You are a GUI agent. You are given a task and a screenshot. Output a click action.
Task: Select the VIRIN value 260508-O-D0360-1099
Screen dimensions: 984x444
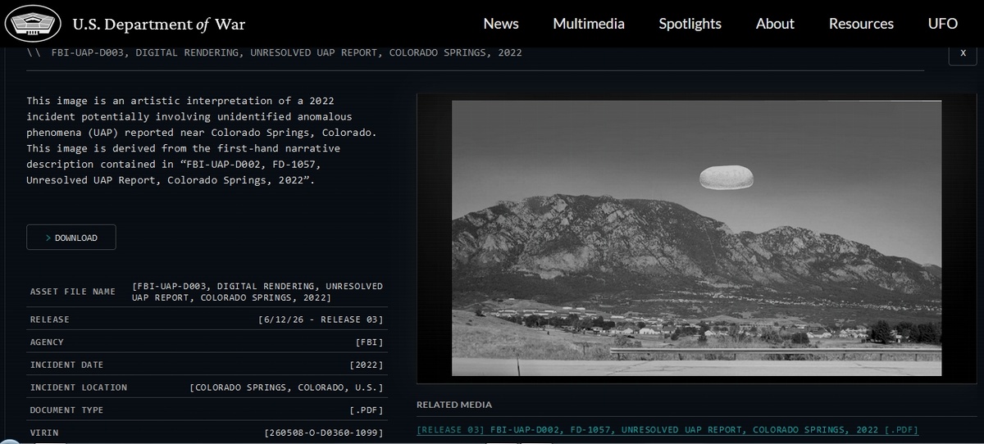[x=324, y=433]
